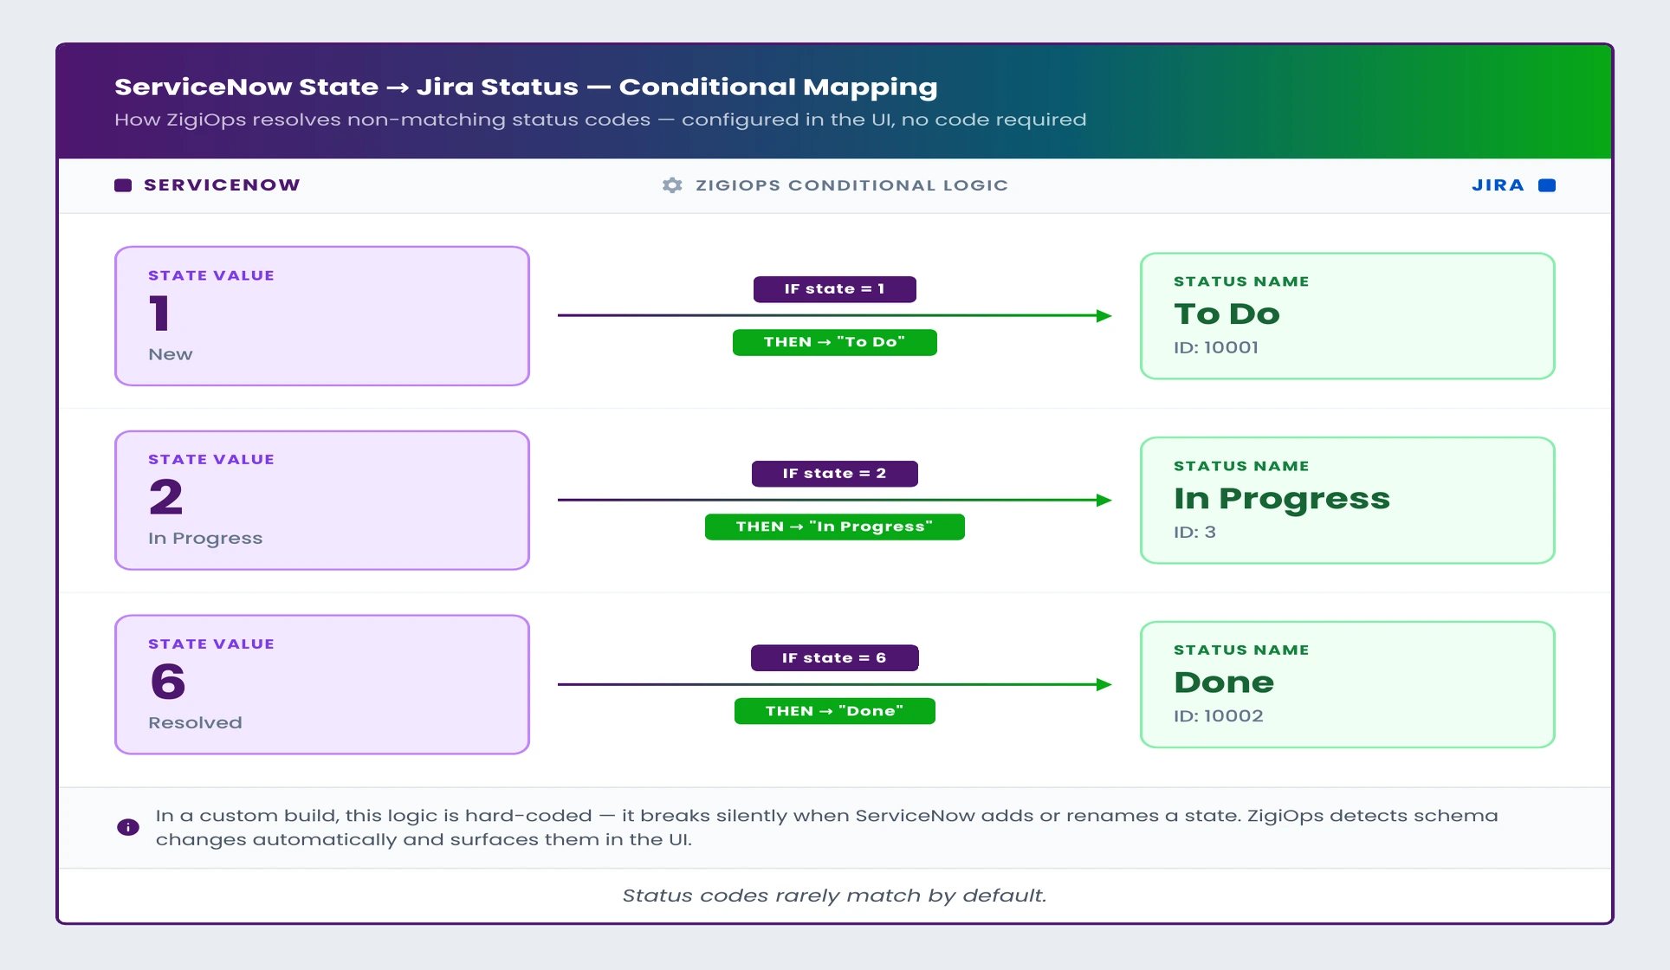
Task: Click the 'IF state = 2' condition badge
Action: pyautogui.click(x=835, y=474)
